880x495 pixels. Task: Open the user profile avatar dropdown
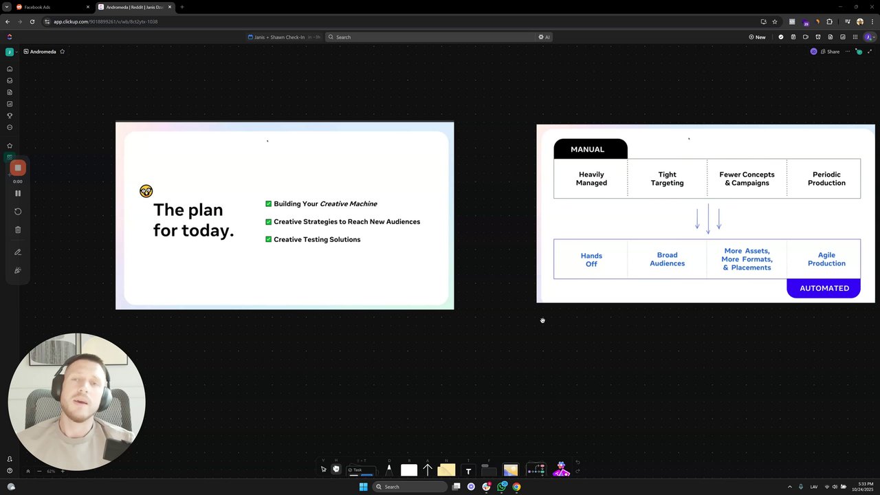point(870,37)
